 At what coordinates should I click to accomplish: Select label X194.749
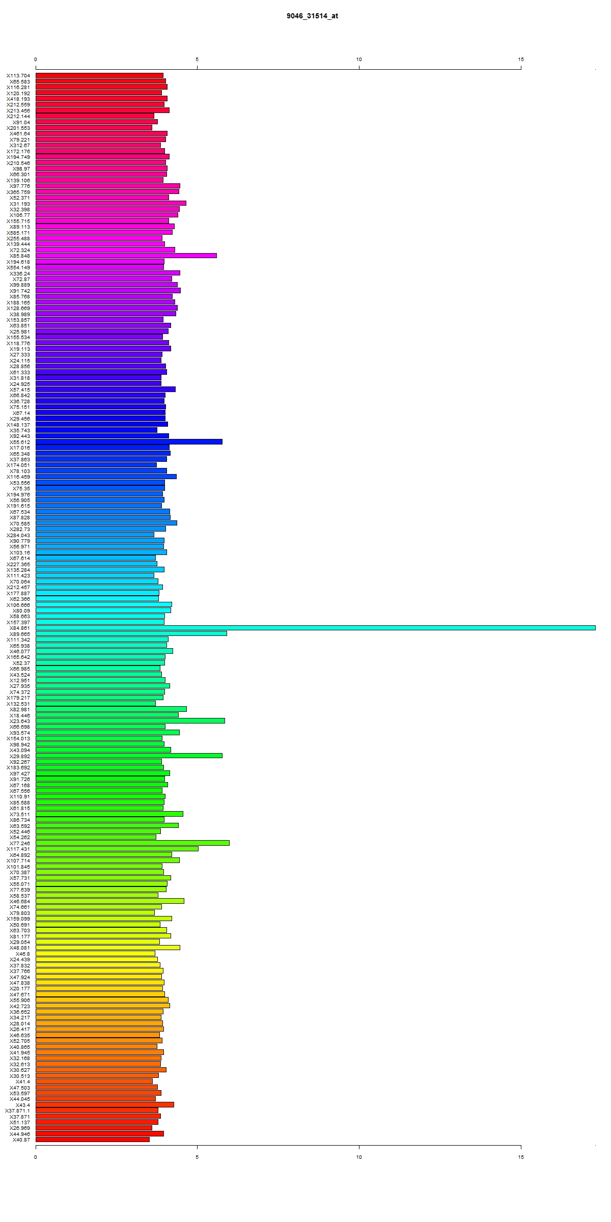pyautogui.click(x=18, y=157)
